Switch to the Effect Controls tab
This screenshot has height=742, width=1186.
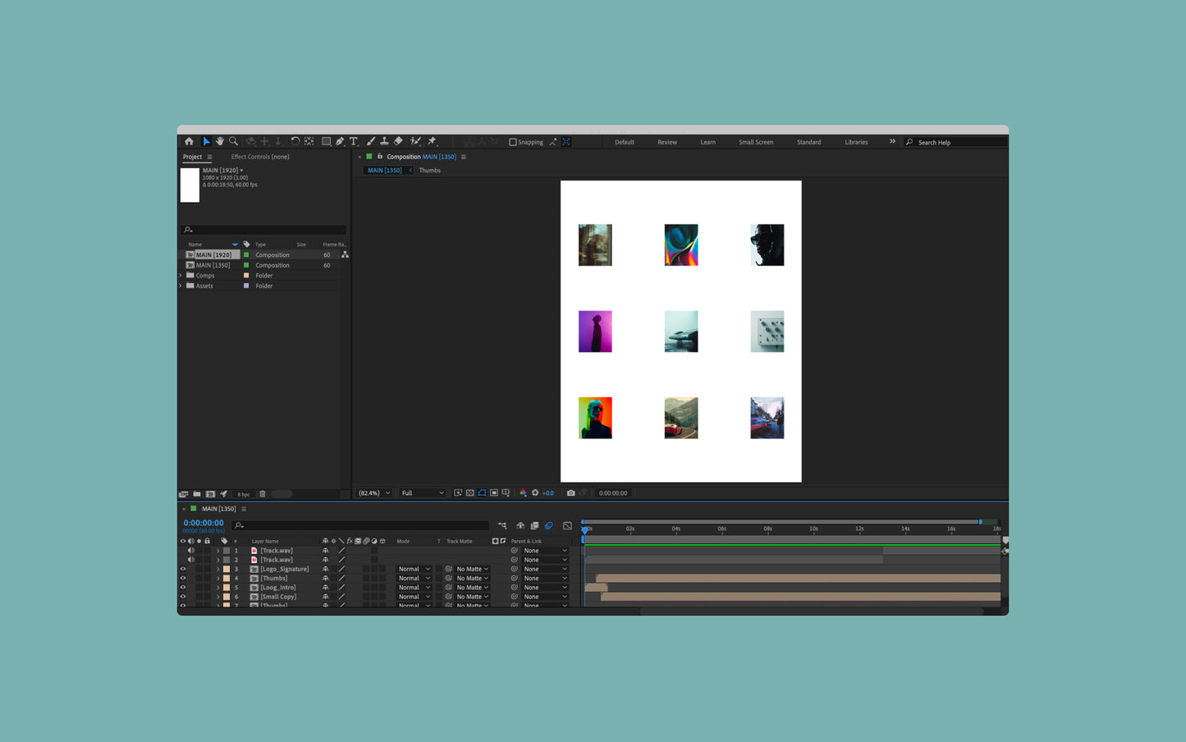tap(260, 157)
